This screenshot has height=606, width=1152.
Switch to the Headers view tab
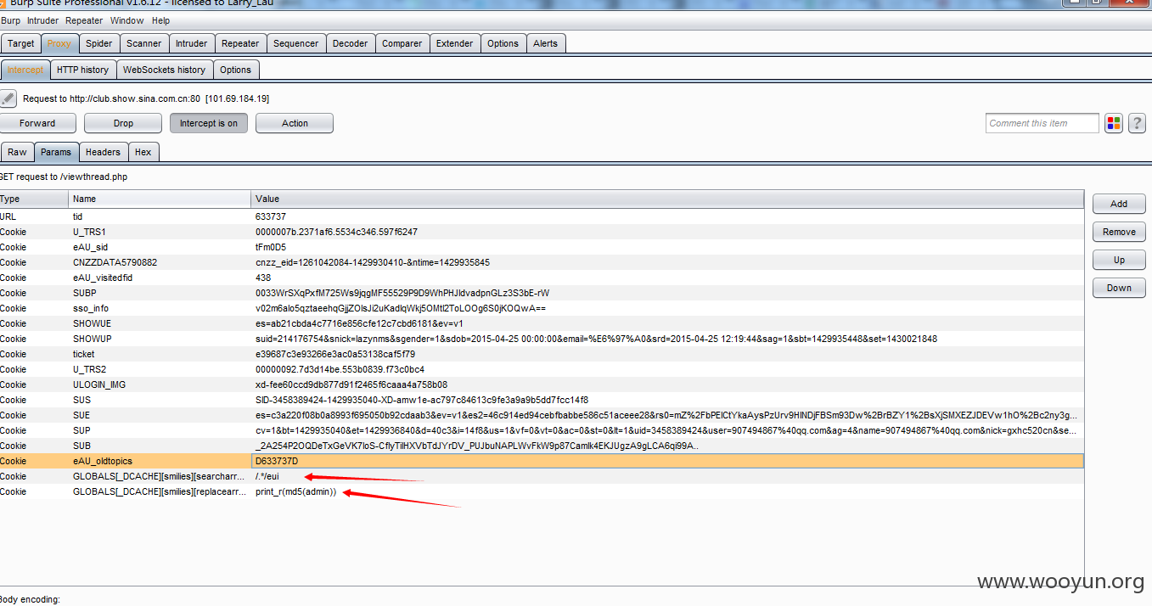pos(103,152)
